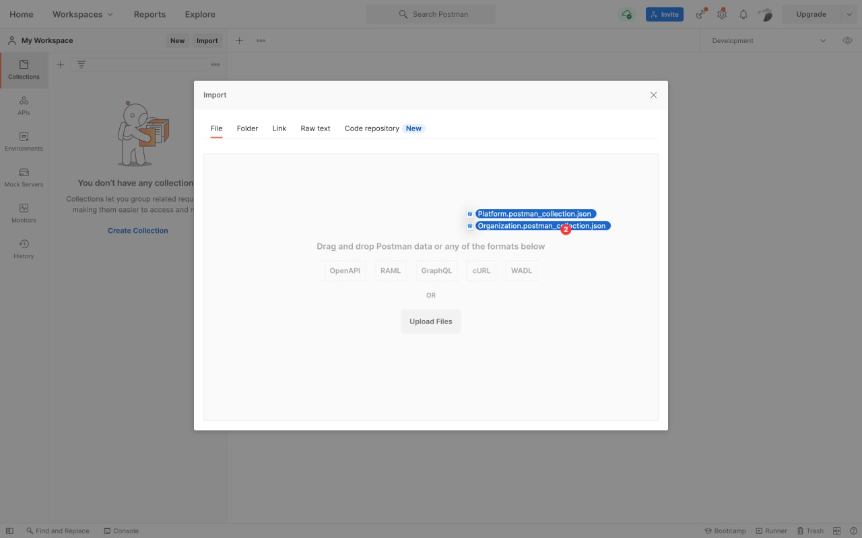Open Bootcamp from the status bar

click(725, 531)
